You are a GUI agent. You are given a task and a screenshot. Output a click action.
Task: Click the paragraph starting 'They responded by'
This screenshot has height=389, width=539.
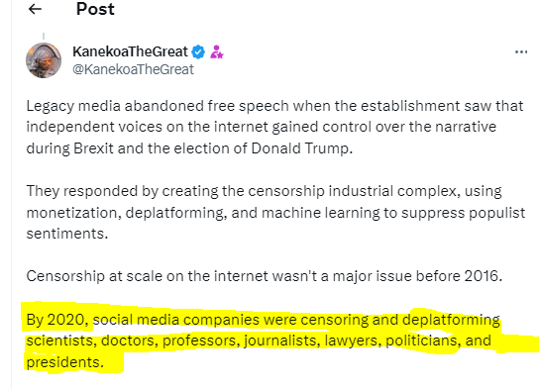pos(275,212)
